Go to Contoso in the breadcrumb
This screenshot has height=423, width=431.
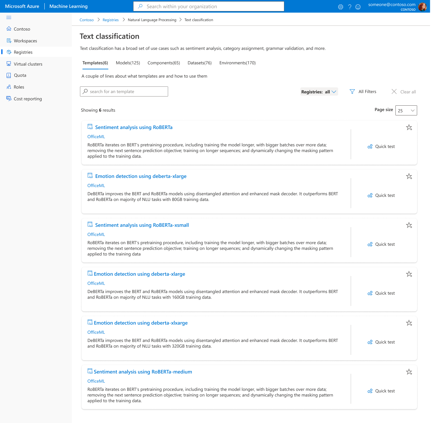pyautogui.click(x=87, y=20)
